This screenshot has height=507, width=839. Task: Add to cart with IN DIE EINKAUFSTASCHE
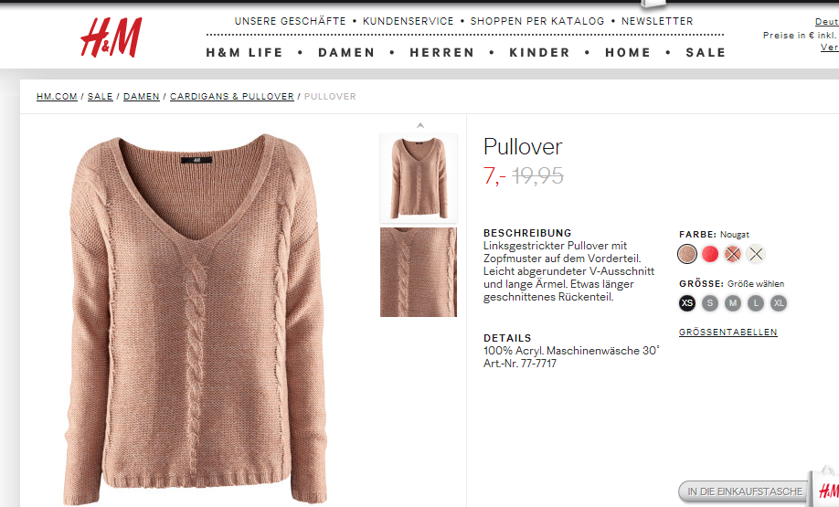coord(745,491)
